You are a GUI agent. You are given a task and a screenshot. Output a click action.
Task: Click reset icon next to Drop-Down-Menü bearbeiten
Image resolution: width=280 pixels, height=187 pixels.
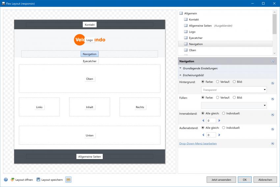click(272, 144)
